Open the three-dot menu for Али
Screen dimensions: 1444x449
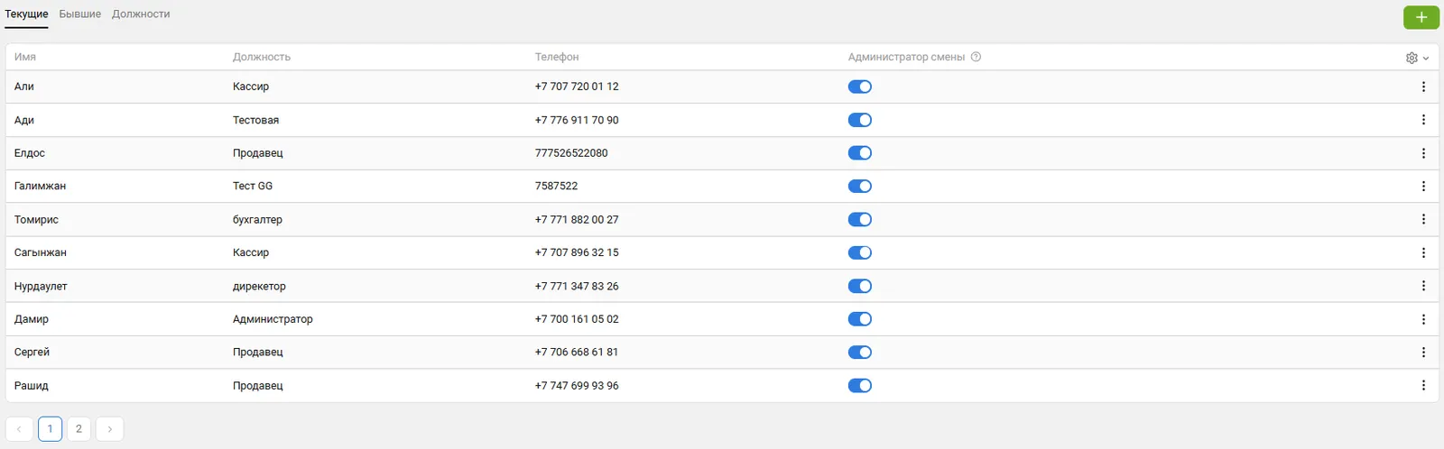(1423, 87)
